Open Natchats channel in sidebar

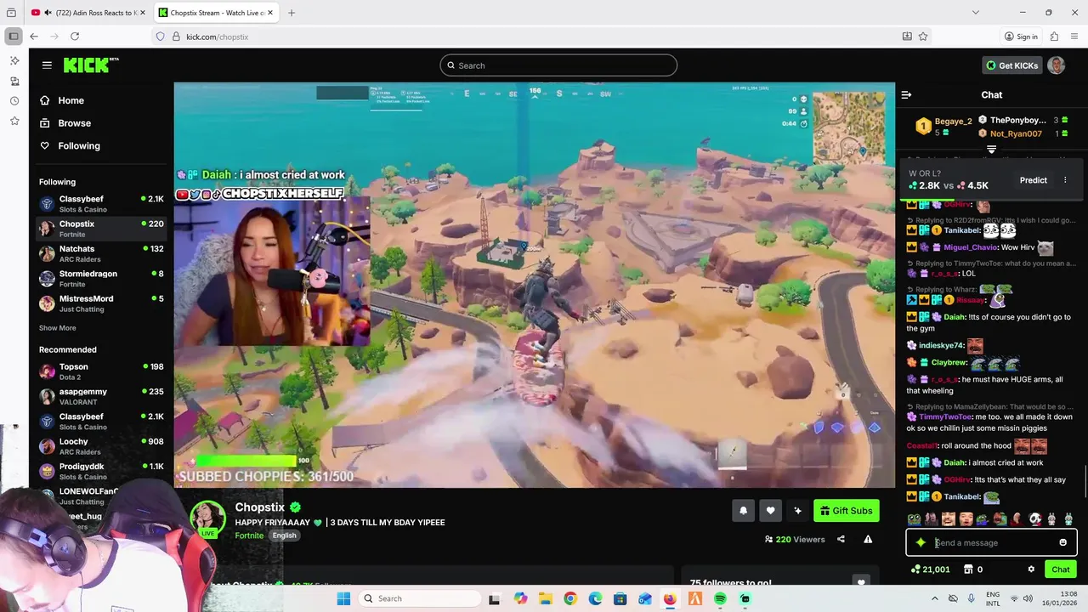pos(101,254)
